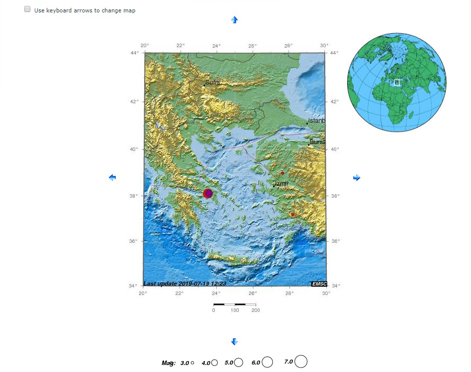Click the small red earthquake dot north of Izmir
The height and width of the screenshot is (372, 471).
click(283, 173)
